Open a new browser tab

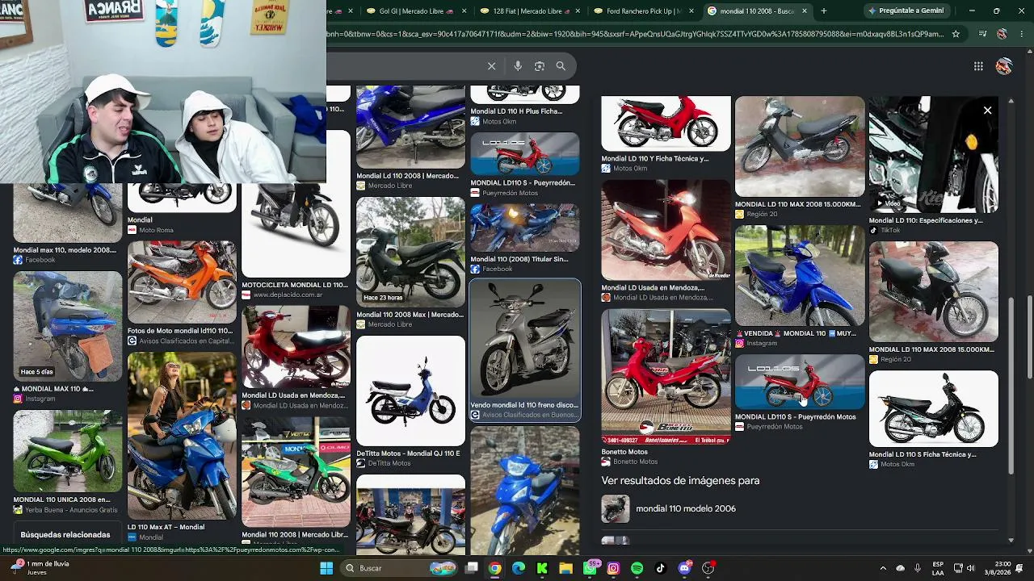(x=823, y=11)
